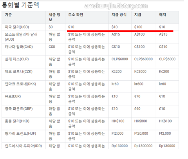Click 주소 확인 cell in the DKK row

click(x=87, y=87)
